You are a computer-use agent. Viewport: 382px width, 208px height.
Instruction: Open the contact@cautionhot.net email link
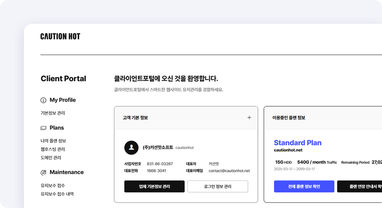click(229, 171)
